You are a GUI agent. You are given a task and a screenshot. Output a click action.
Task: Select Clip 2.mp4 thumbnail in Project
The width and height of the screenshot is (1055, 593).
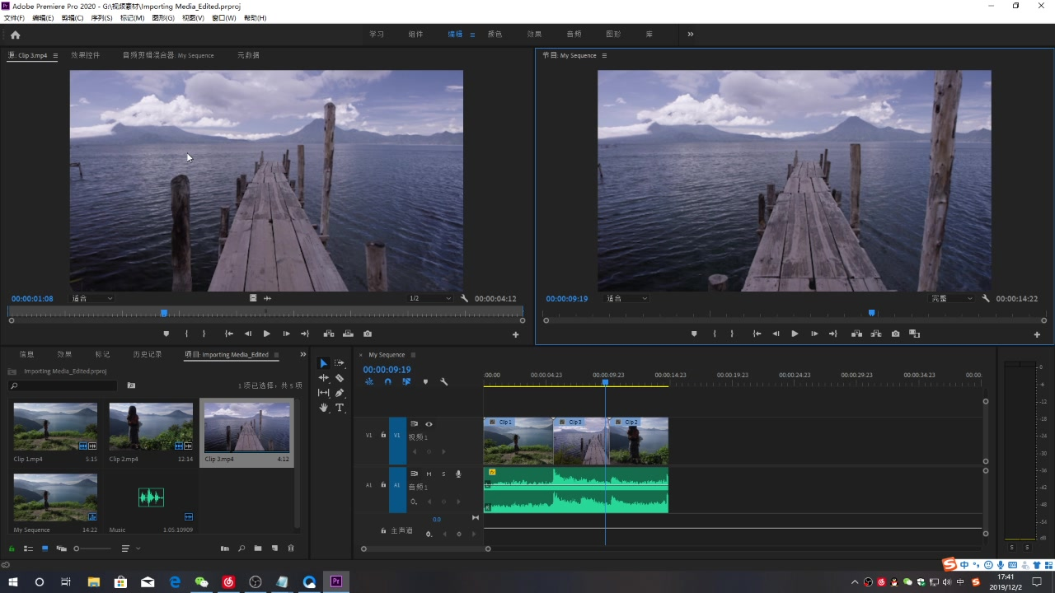tap(151, 426)
